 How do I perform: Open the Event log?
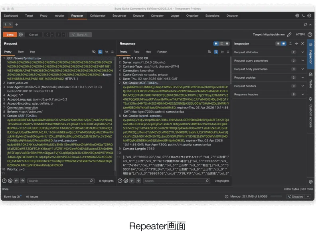pyautogui.click(x=12, y=197)
